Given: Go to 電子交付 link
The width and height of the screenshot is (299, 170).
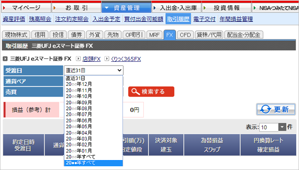Looking at the screenshot, I should (204, 19).
